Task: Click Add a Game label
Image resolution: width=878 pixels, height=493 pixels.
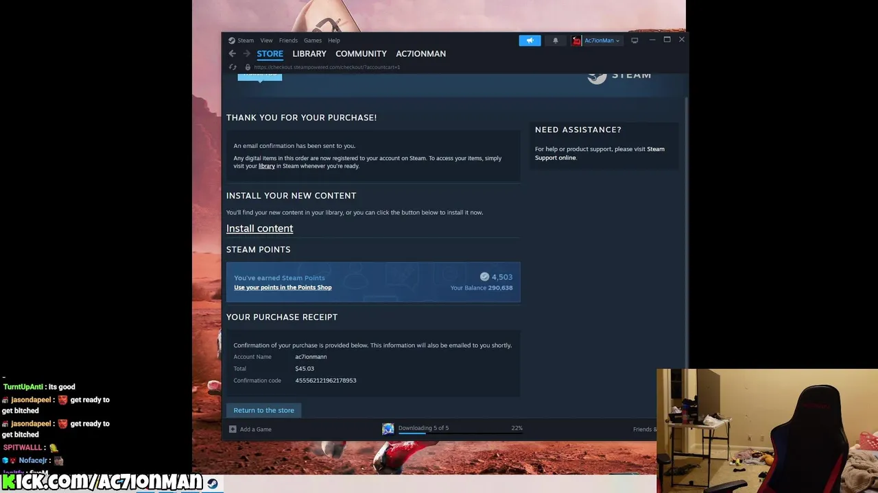Action: pyautogui.click(x=256, y=429)
